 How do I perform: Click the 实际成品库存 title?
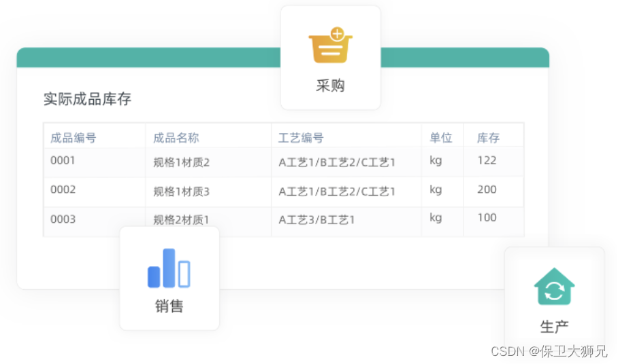click(87, 99)
